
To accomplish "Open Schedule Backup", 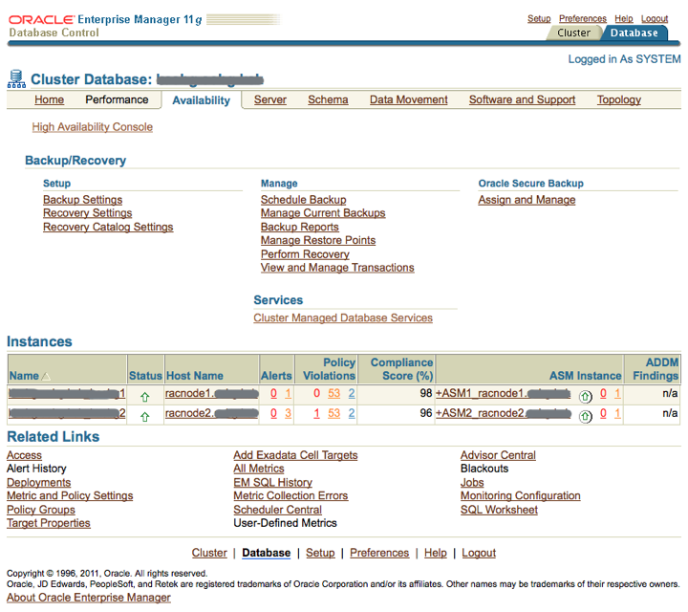I will [303, 200].
